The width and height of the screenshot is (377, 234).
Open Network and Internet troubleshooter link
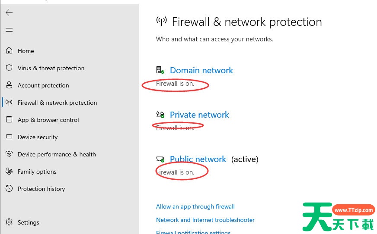[x=205, y=220]
